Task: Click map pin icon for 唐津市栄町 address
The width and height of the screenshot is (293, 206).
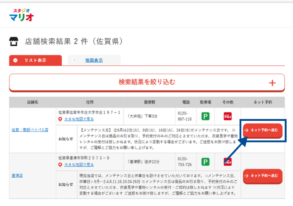Action: pos(60,165)
